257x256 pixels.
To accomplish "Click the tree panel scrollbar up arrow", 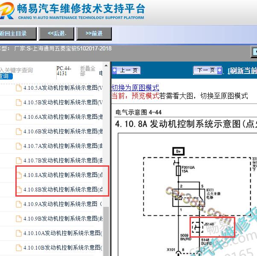I will 106,66.
